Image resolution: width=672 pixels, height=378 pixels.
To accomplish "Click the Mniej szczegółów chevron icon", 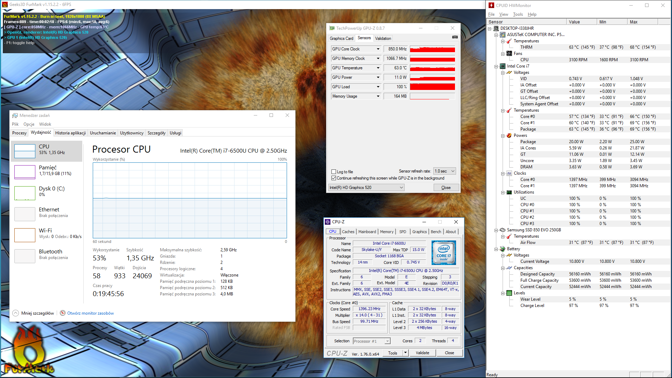I will (15, 313).
